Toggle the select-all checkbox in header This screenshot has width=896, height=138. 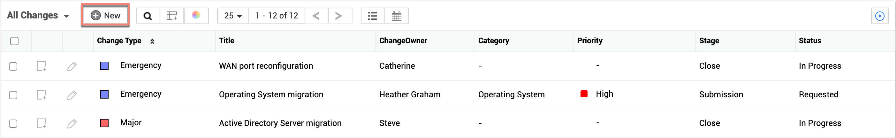click(x=14, y=41)
